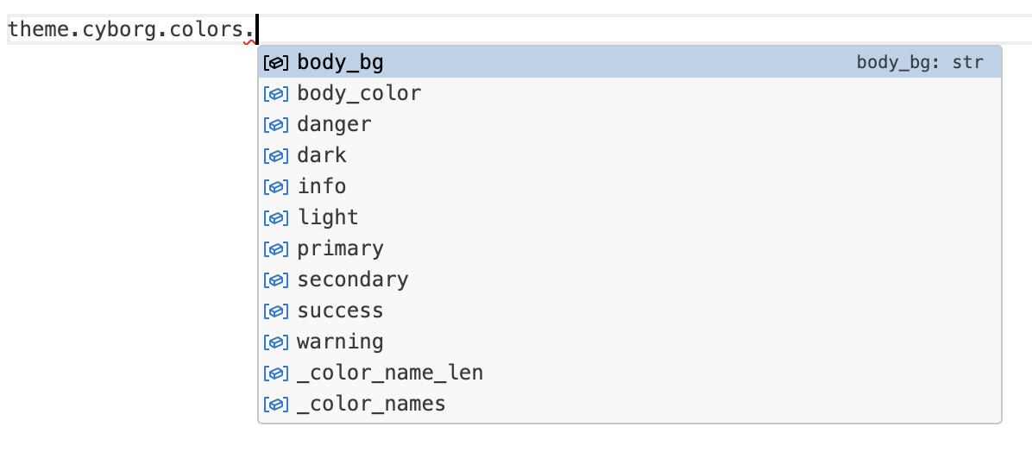
Task: Pick the warning suggestion entry
Action: 340,342
